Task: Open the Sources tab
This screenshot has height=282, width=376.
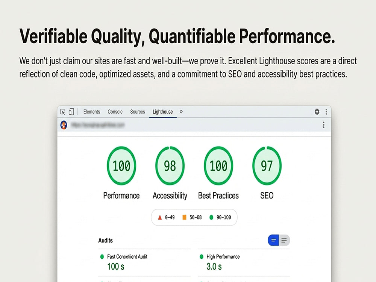Action: coord(137,112)
